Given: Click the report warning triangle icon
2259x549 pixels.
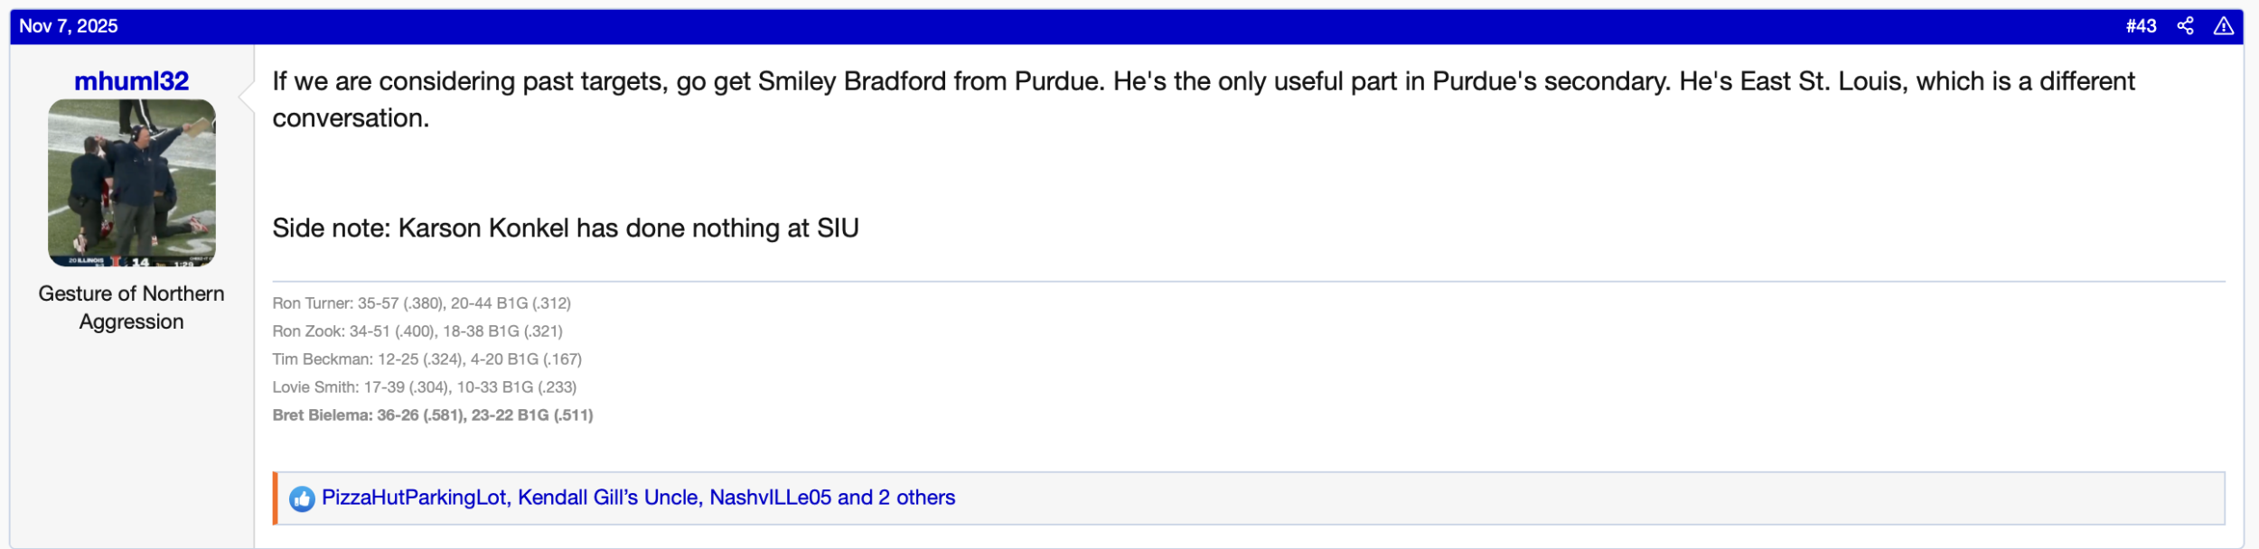Looking at the screenshot, I should pos(2223,26).
